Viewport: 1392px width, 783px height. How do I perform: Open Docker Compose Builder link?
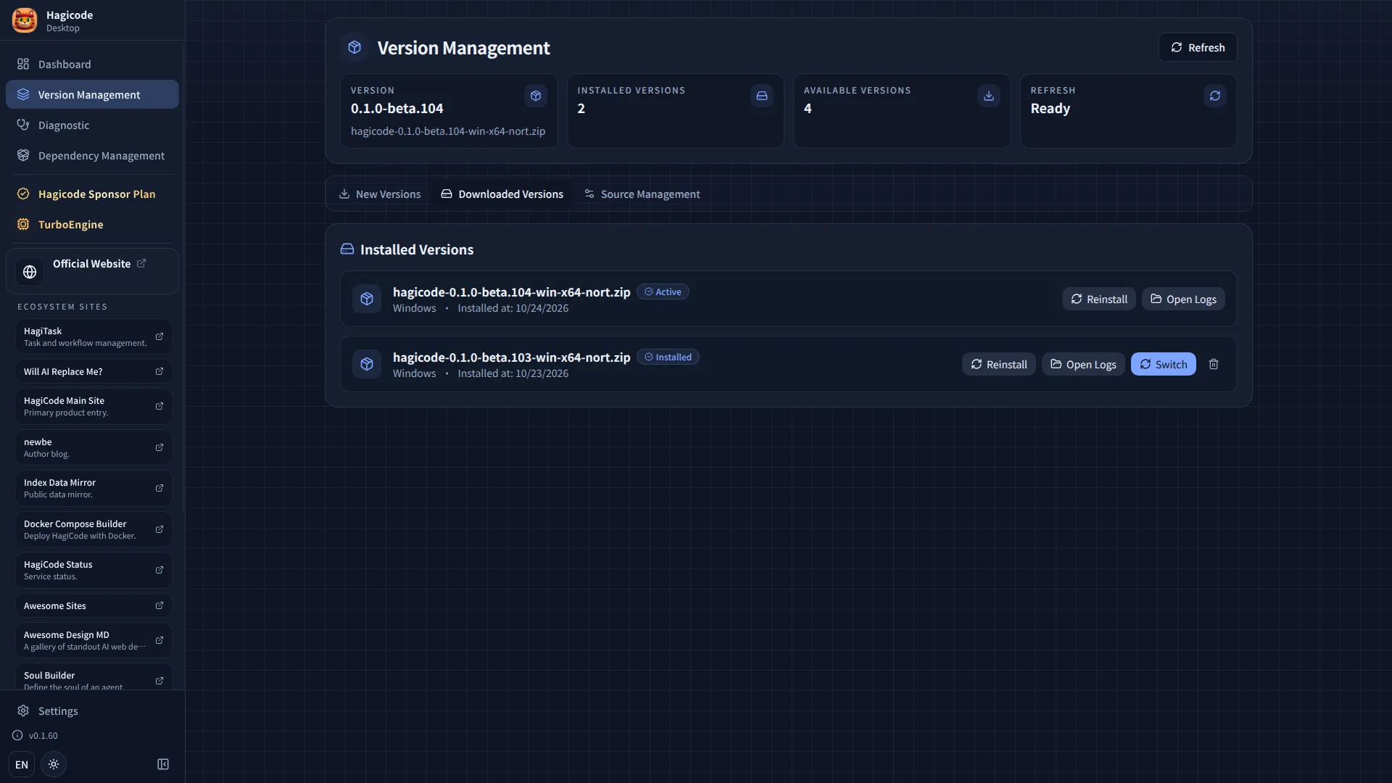94,529
